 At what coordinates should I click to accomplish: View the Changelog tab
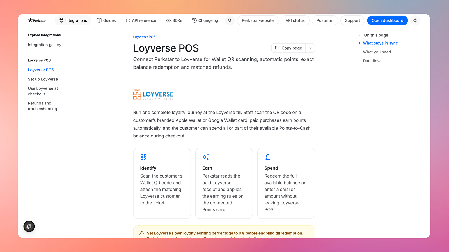point(205,20)
